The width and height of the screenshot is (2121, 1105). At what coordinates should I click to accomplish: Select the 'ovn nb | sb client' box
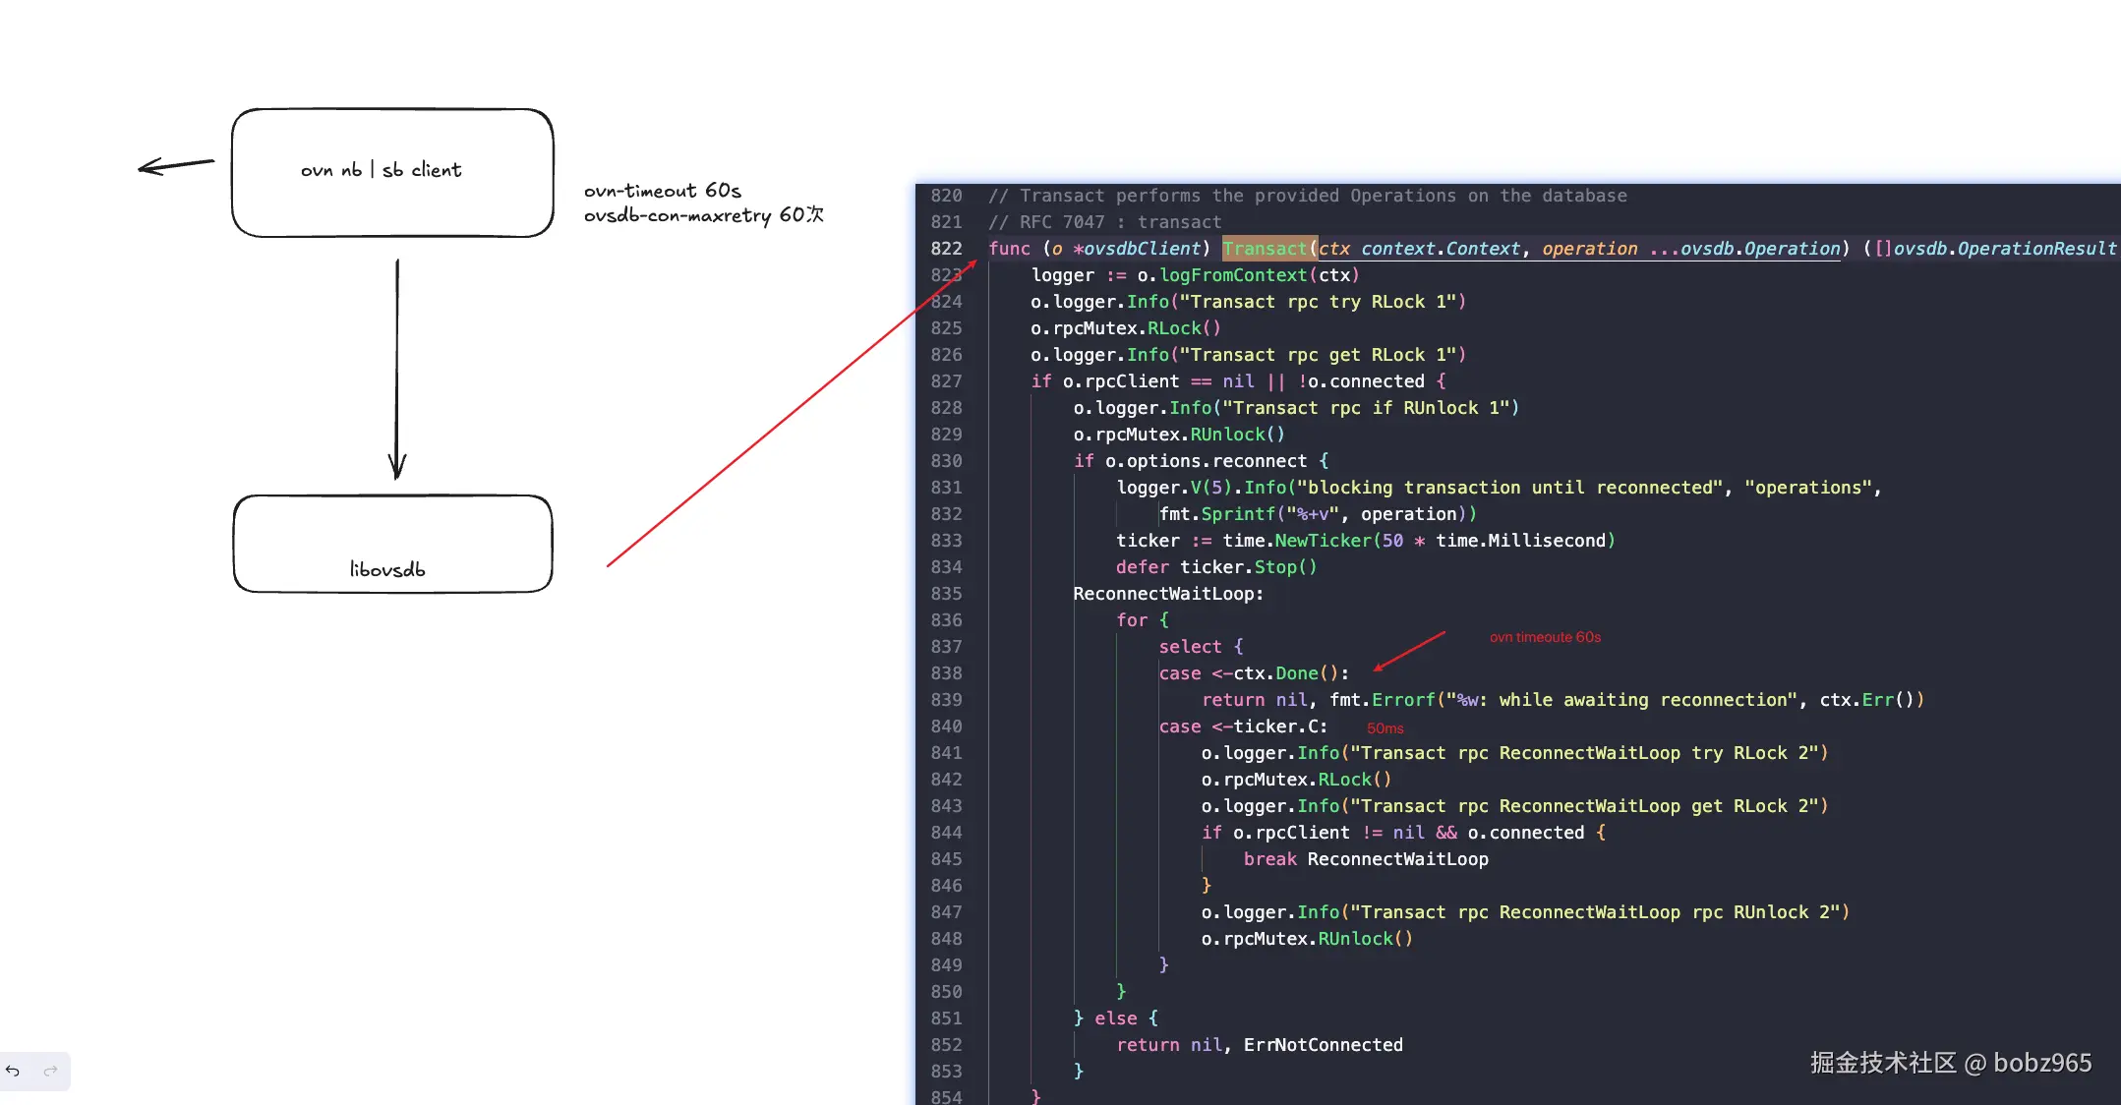(x=392, y=172)
